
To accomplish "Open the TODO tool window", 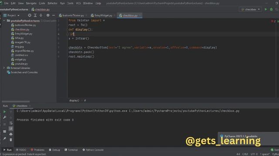I will (21, 150).
